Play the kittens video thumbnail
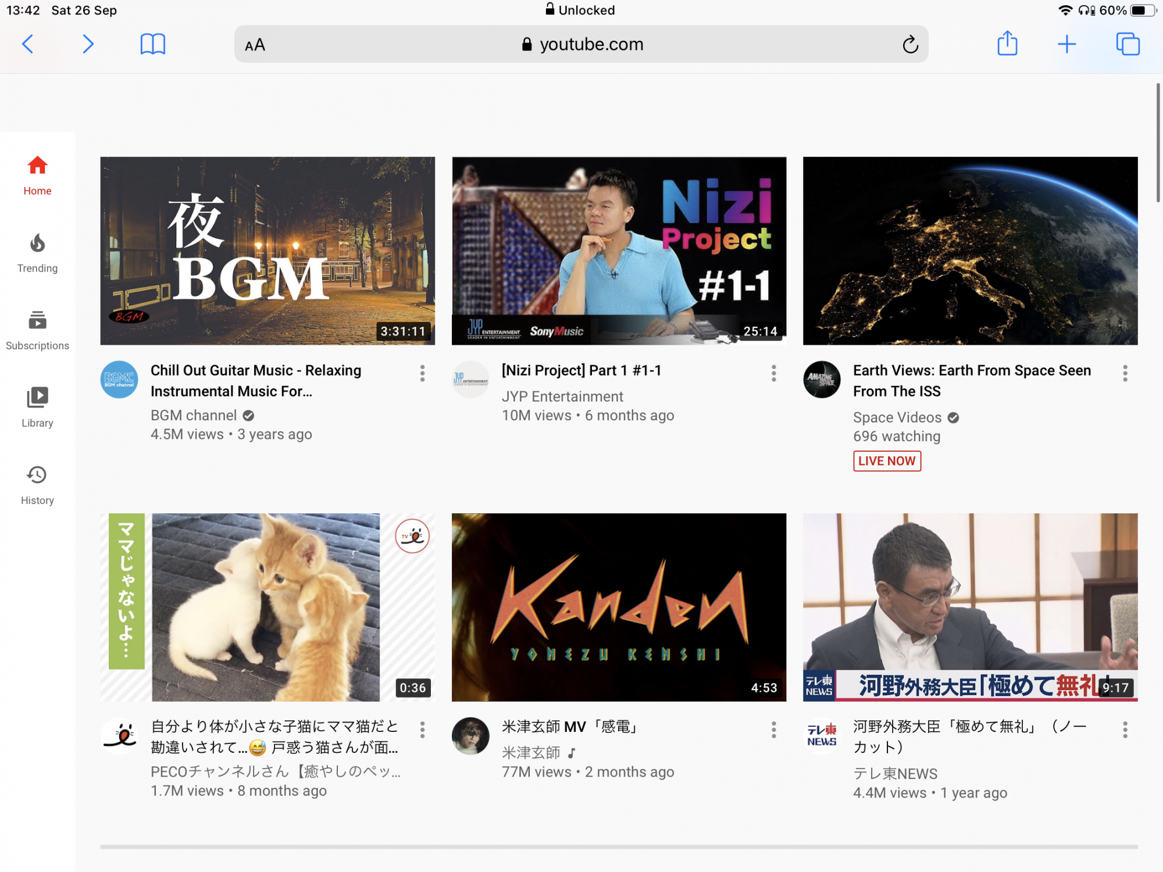Image resolution: width=1163 pixels, height=872 pixels. [x=267, y=607]
